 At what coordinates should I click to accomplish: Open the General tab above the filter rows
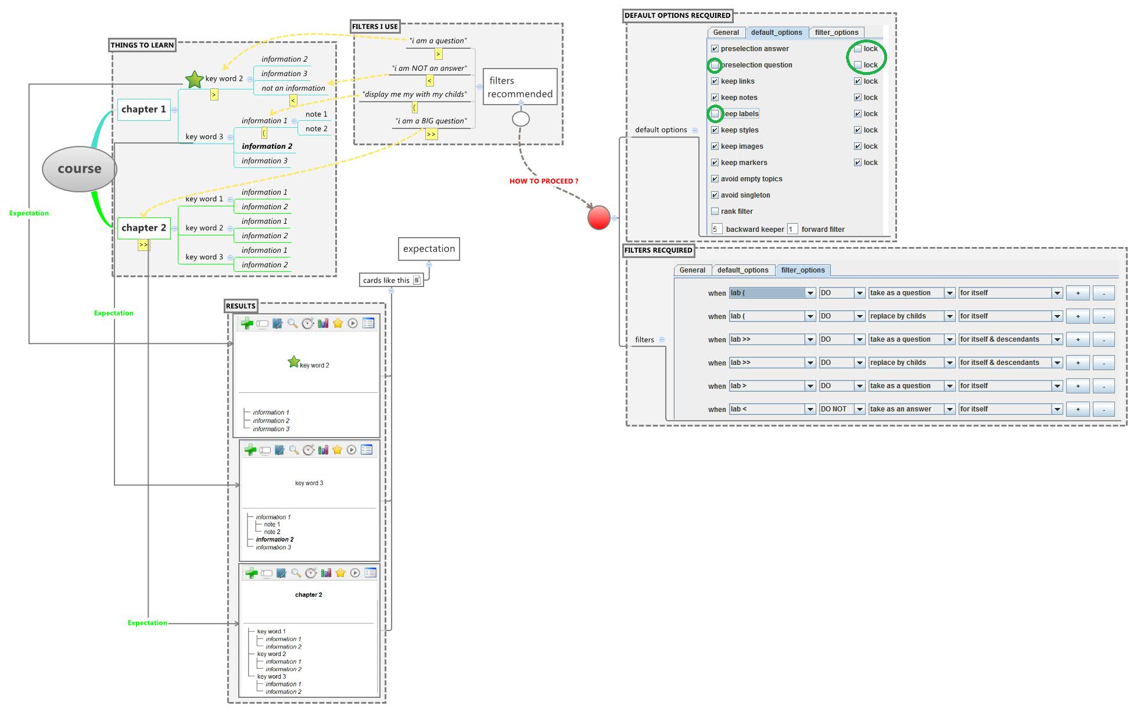click(693, 270)
